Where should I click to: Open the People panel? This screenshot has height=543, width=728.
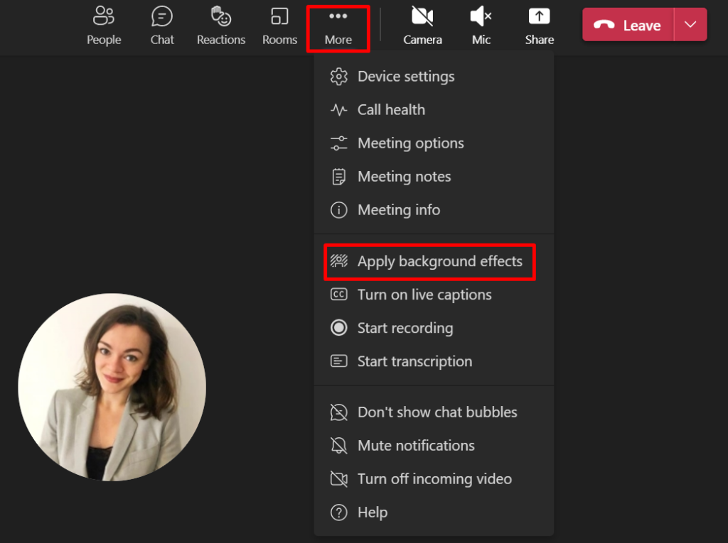click(104, 26)
